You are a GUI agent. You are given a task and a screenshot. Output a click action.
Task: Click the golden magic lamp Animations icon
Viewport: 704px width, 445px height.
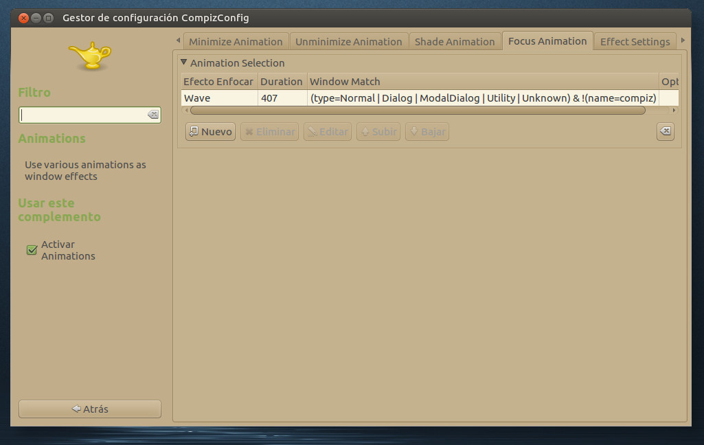coord(90,56)
